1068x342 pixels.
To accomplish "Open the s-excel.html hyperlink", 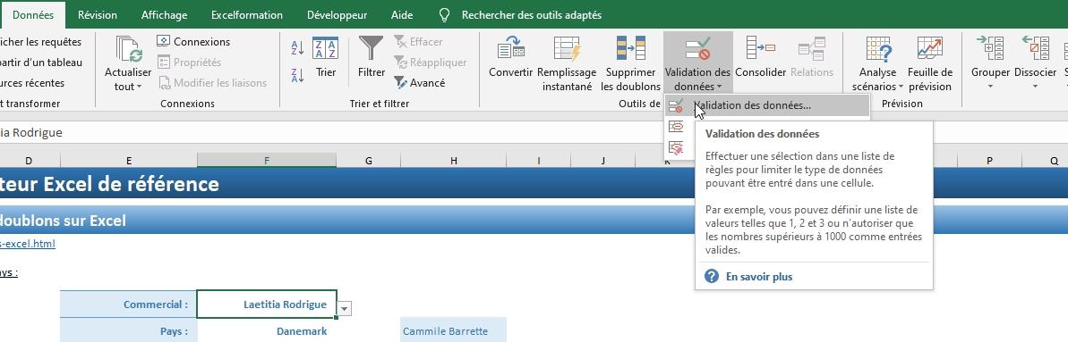I will (x=27, y=244).
